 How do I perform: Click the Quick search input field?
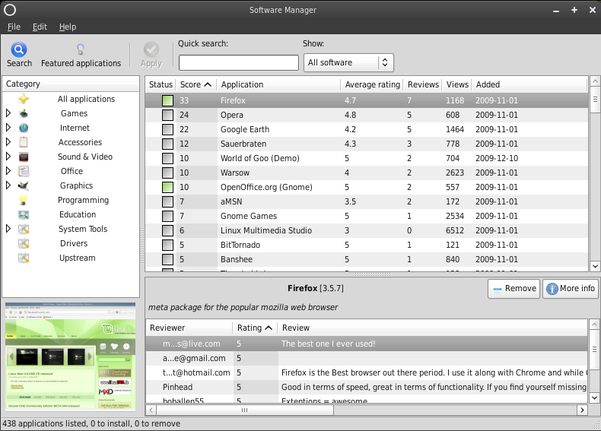point(239,63)
